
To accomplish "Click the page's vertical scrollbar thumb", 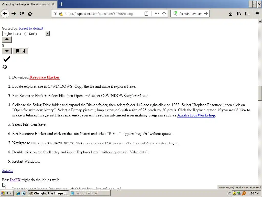I will click(260, 93).
